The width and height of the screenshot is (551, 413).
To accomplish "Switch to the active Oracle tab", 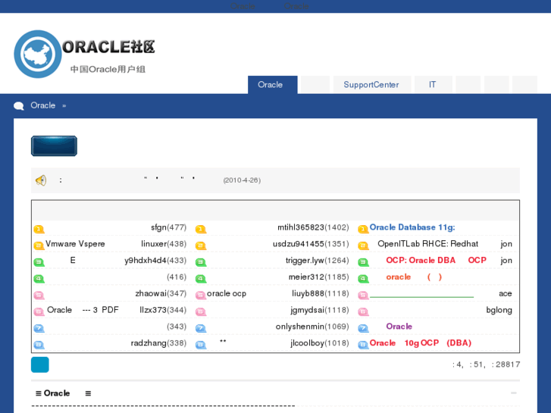I will pos(272,85).
